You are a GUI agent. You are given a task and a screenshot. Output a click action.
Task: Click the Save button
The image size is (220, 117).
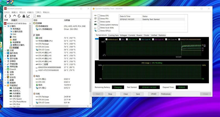click(x=138, y=94)
